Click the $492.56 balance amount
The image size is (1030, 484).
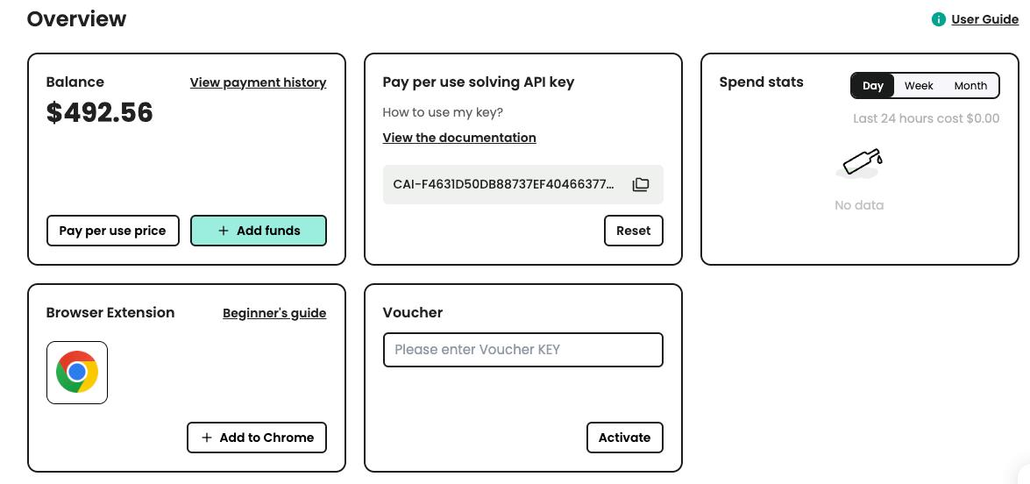click(100, 112)
